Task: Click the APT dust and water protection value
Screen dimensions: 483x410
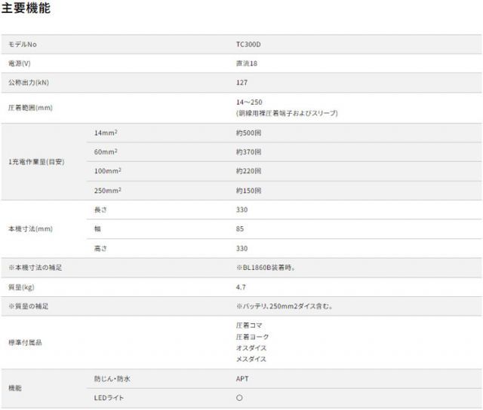Action: tap(242, 378)
